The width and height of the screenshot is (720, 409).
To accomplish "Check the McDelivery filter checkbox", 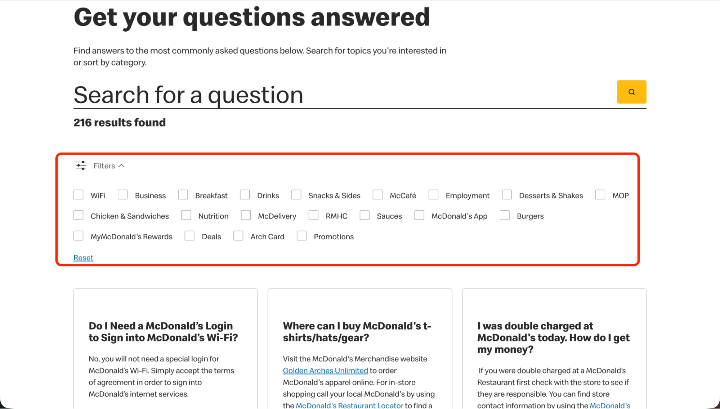I will point(246,215).
